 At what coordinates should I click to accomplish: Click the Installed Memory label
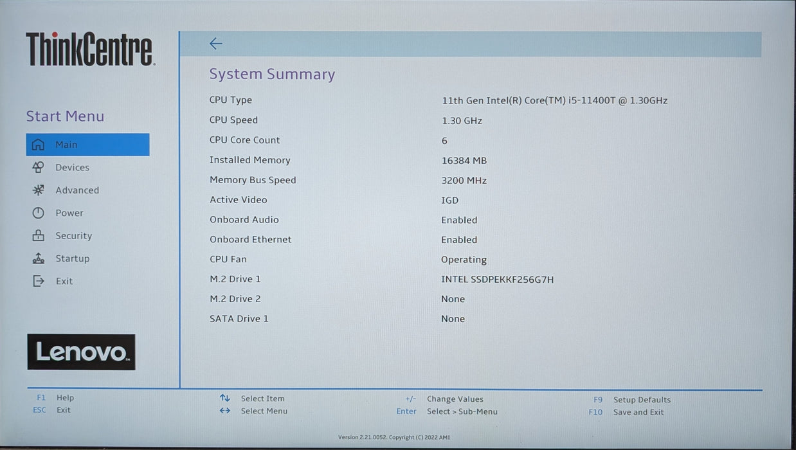click(250, 160)
